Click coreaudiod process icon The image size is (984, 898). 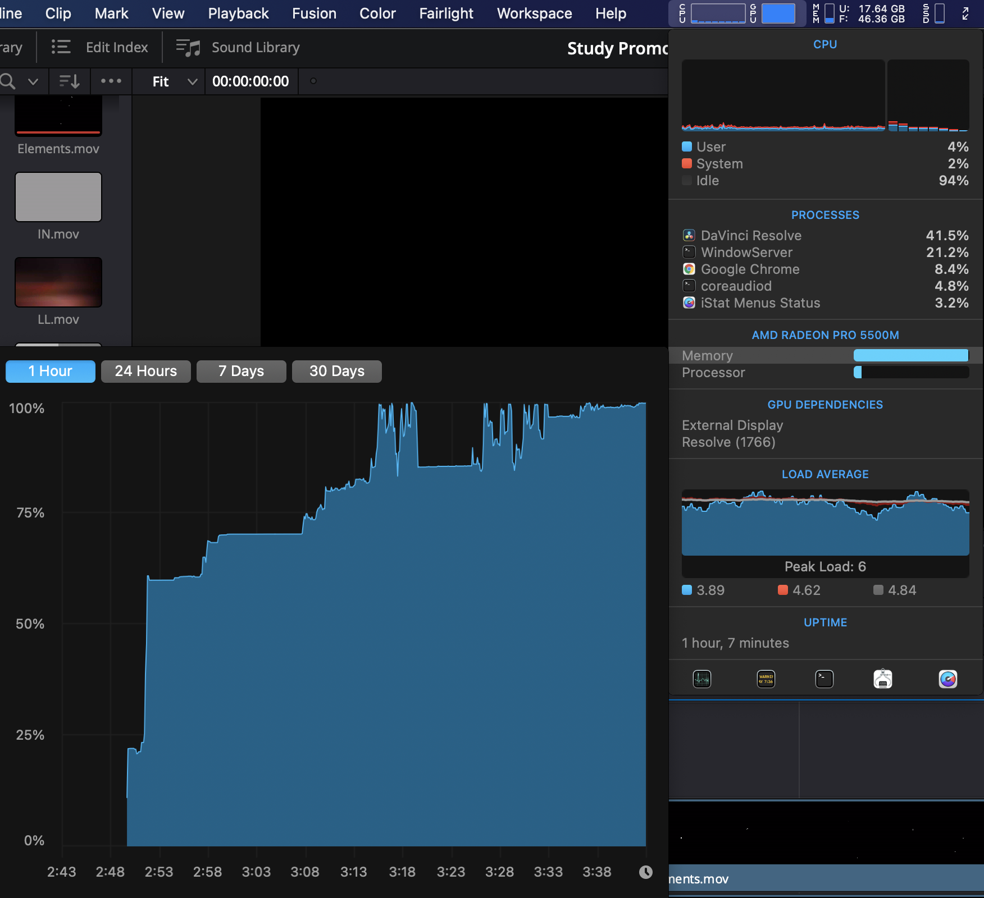pyautogui.click(x=689, y=286)
